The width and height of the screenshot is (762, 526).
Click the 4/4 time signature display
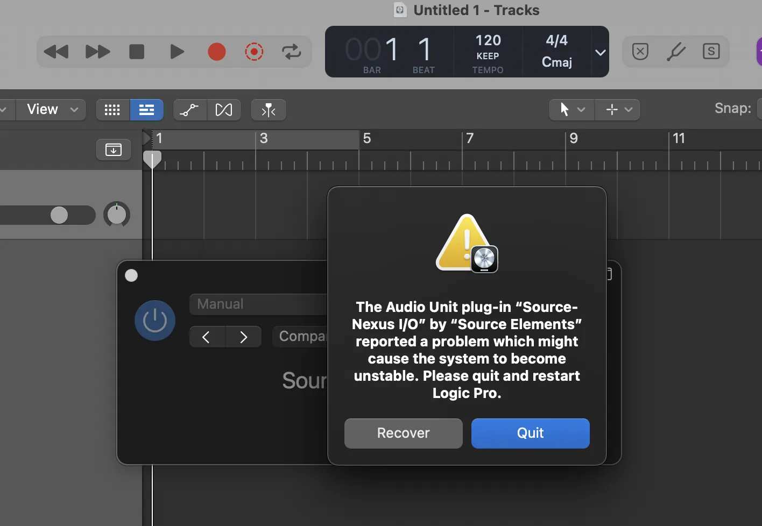click(x=556, y=40)
